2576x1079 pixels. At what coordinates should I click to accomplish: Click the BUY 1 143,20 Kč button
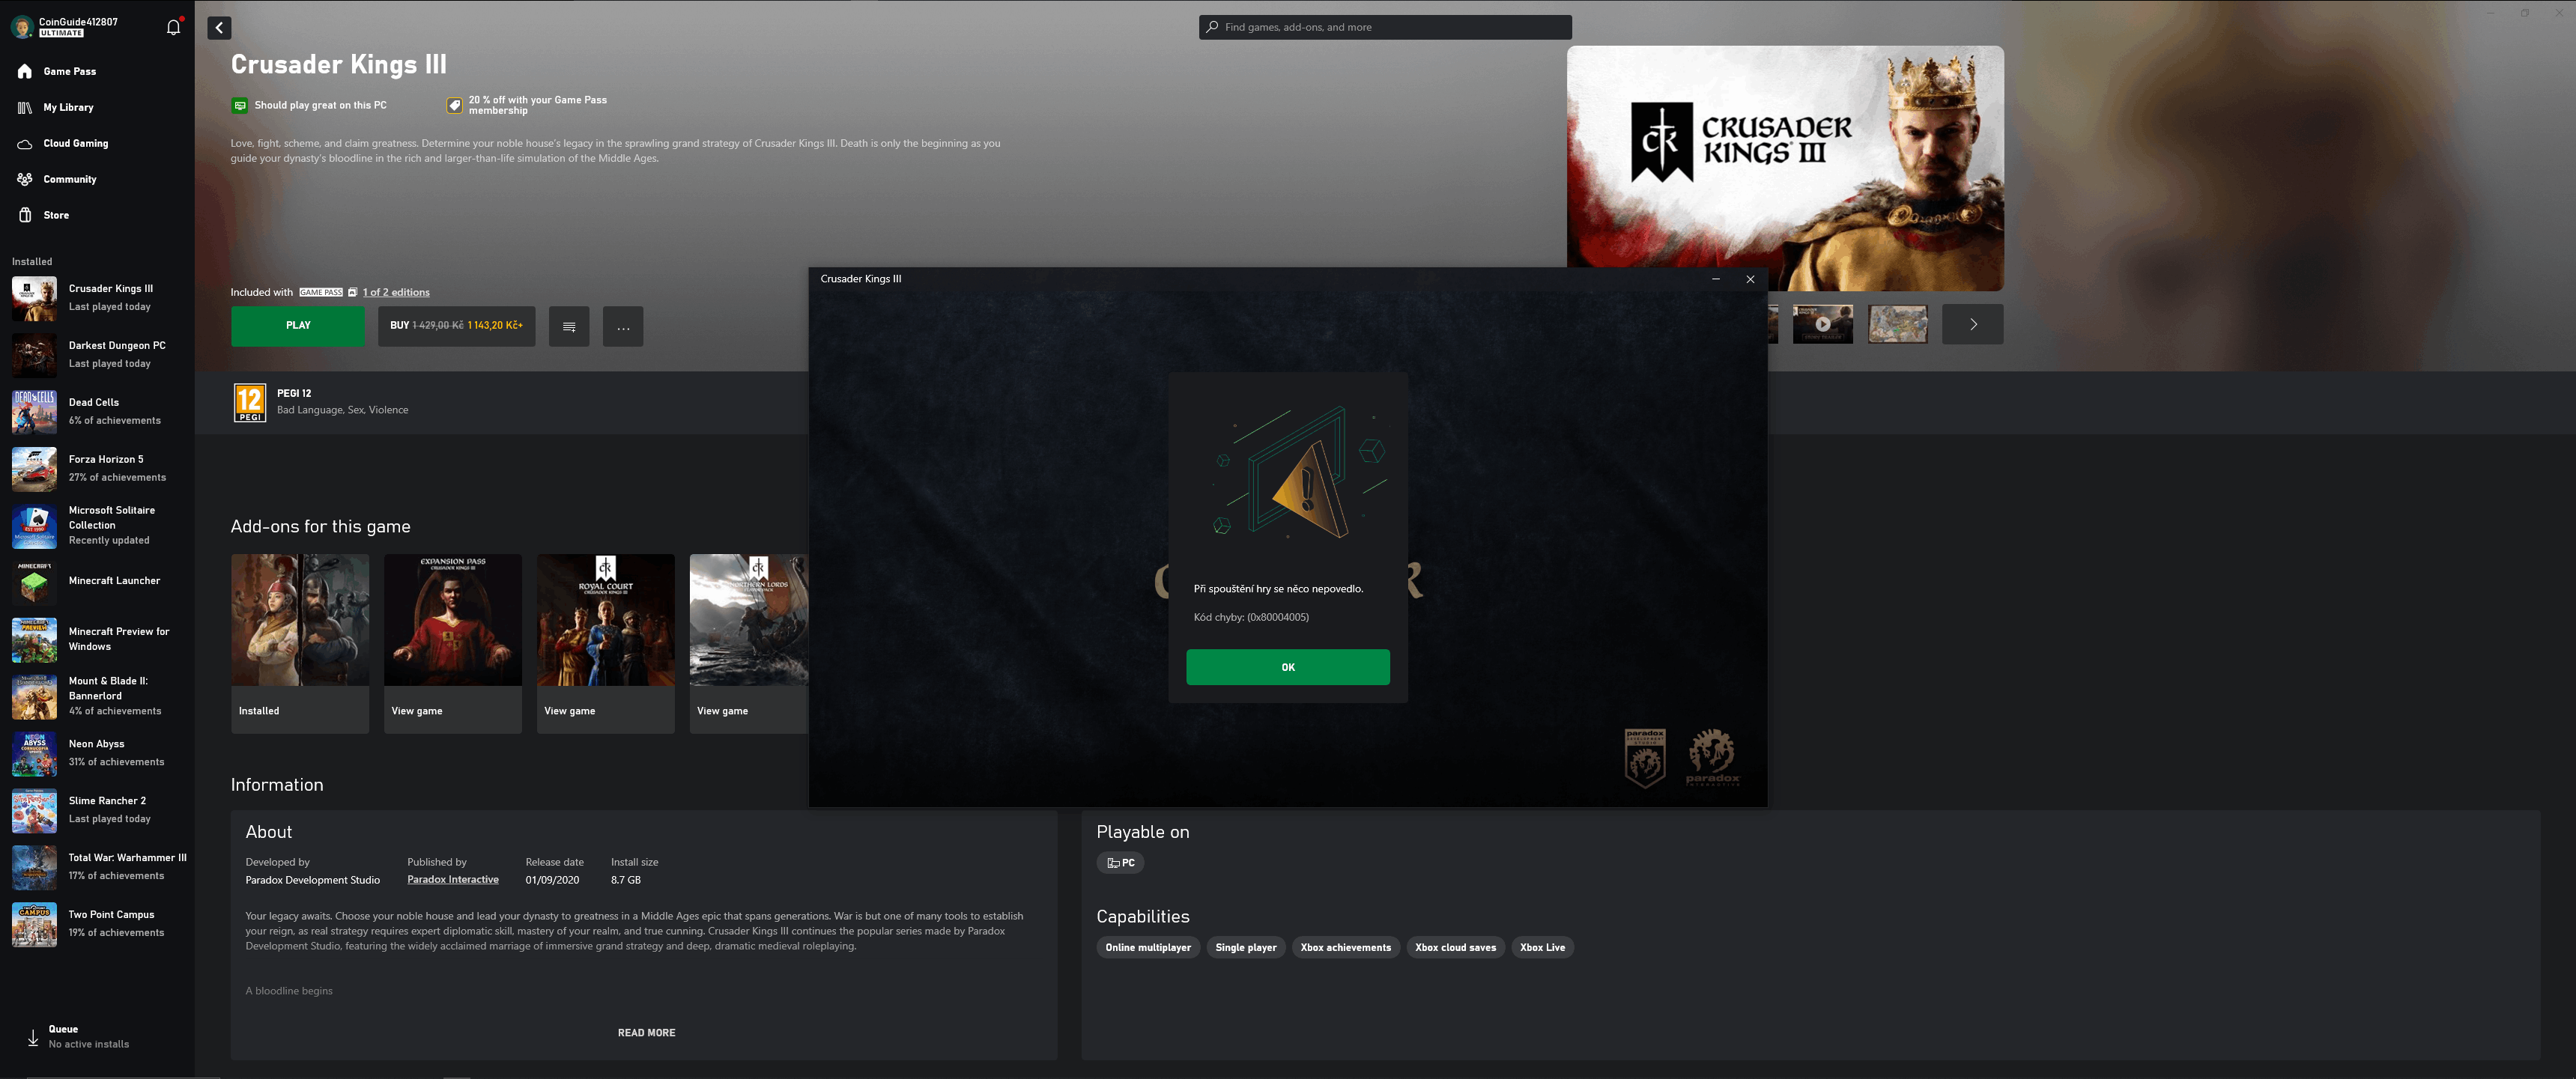coord(456,326)
